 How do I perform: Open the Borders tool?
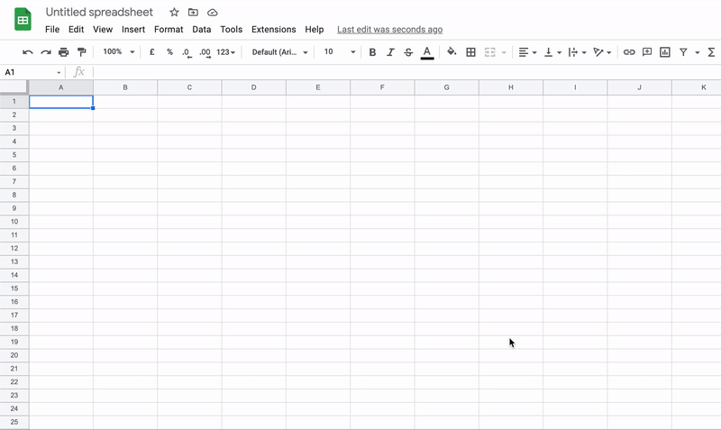coord(470,52)
